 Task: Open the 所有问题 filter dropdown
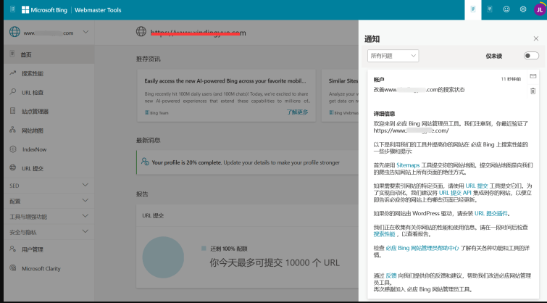[393, 56]
